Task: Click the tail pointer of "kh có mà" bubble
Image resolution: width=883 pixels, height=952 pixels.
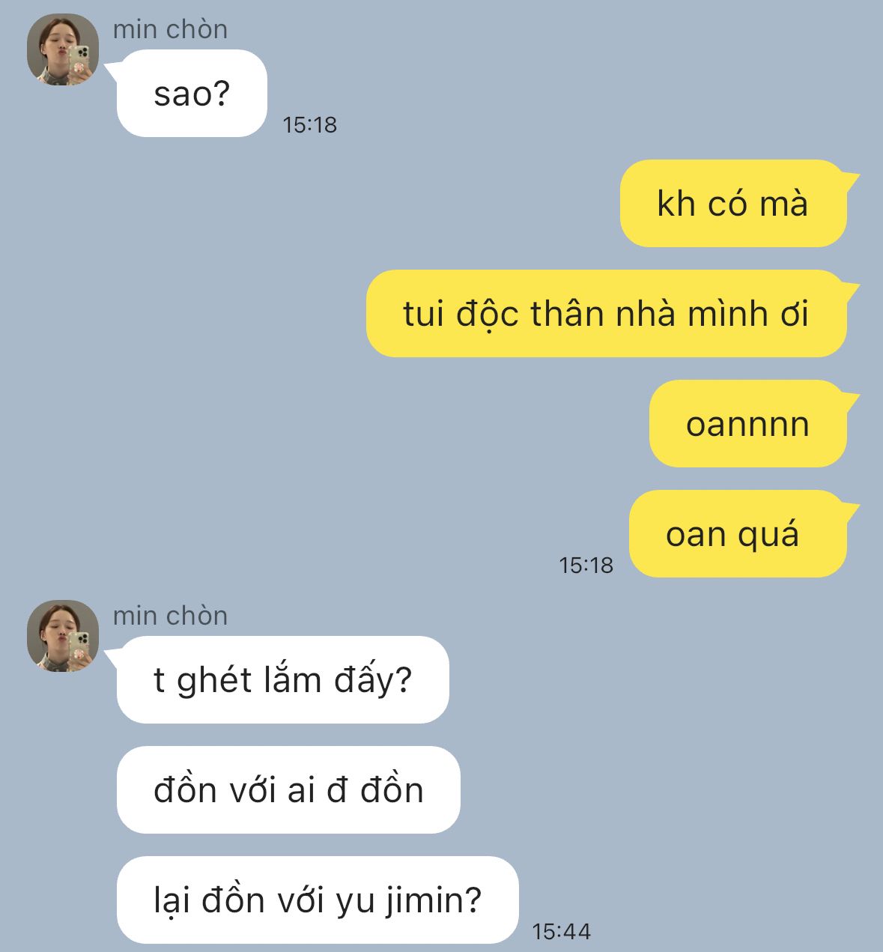Action: point(851,181)
